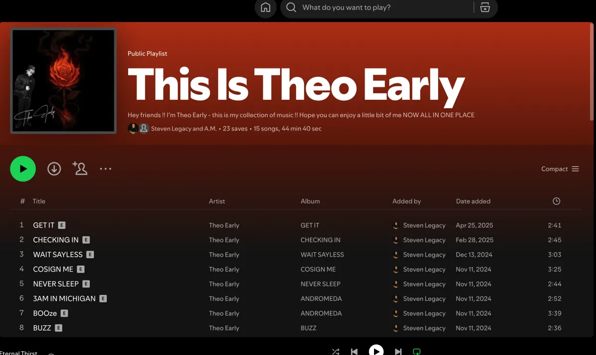Click the 2:36 duration of BUZZ
The image size is (596, 355).
[554, 328]
